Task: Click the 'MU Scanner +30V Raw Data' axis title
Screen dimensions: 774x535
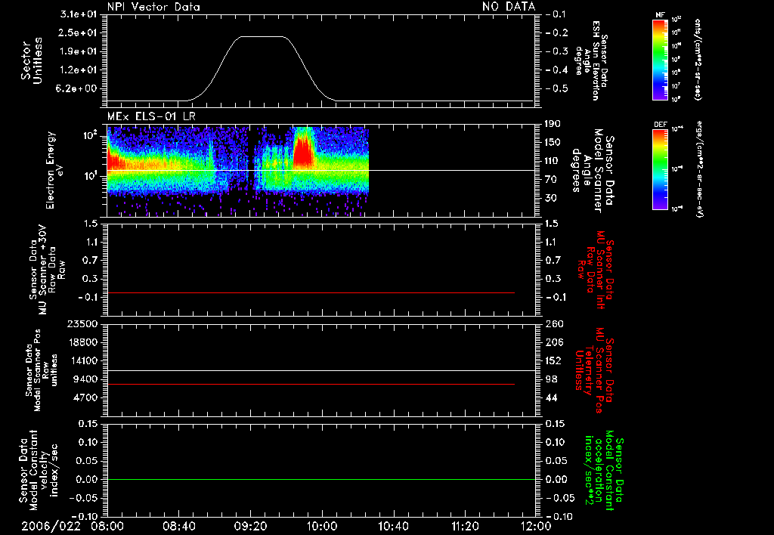Action: pyautogui.click(x=48, y=270)
